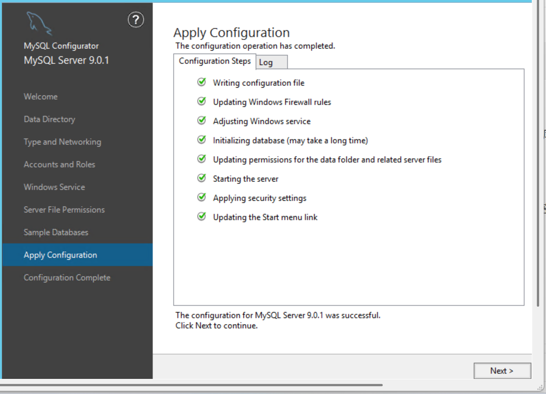Select Windows Service sidebar step
The height and width of the screenshot is (394, 546).
point(54,187)
